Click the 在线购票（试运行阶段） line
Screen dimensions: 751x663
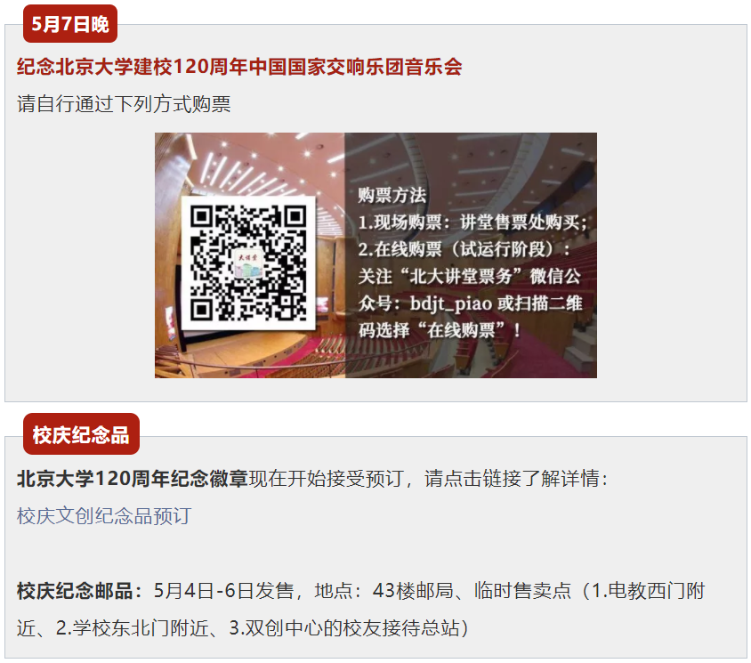464,249
